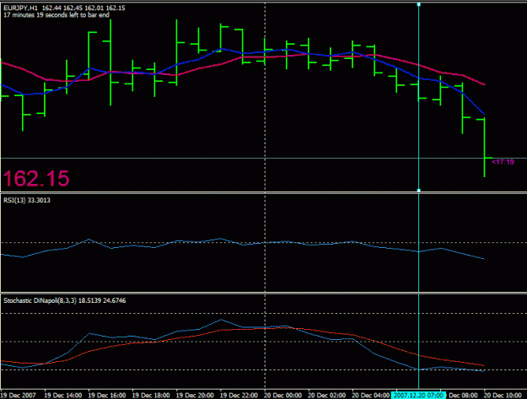
Task: Click the 19 Dec 20:00 time axis label
Action: 195,396
